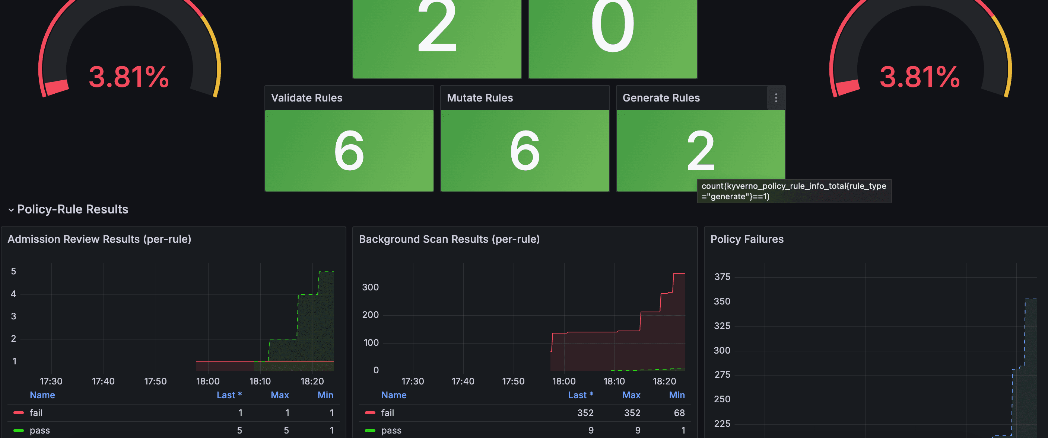Image resolution: width=1048 pixels, height=438 pixels.
Task: Open the Mutate Rules panel title
Action: tap(480, 98)
